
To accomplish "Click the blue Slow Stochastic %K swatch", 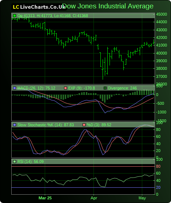I will click(x=15, y=125).
